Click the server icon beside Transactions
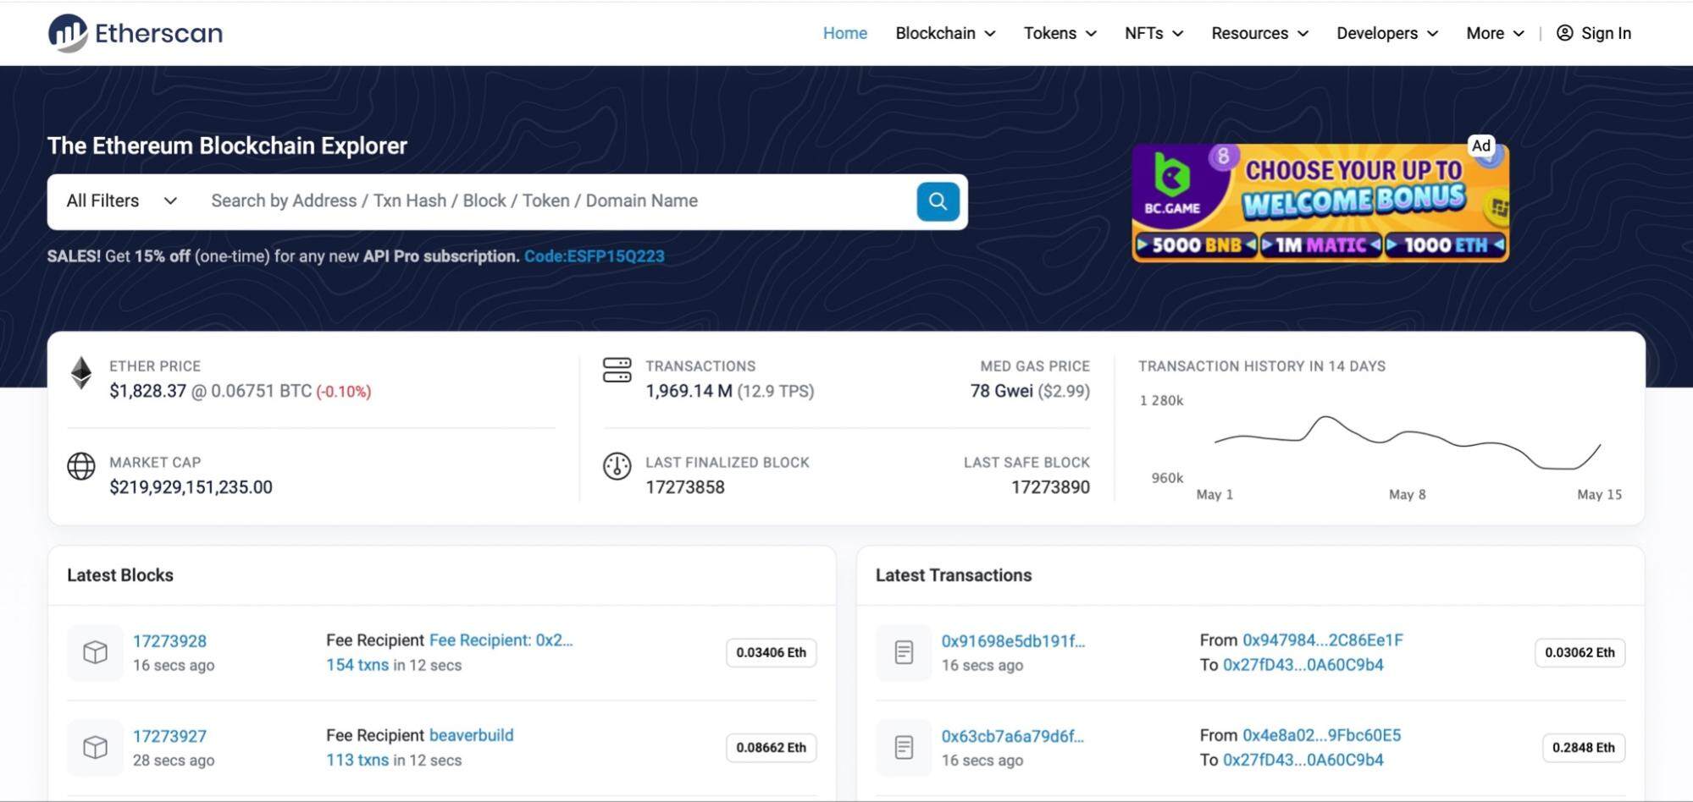 pyautogui.click(x=617, y=371)
